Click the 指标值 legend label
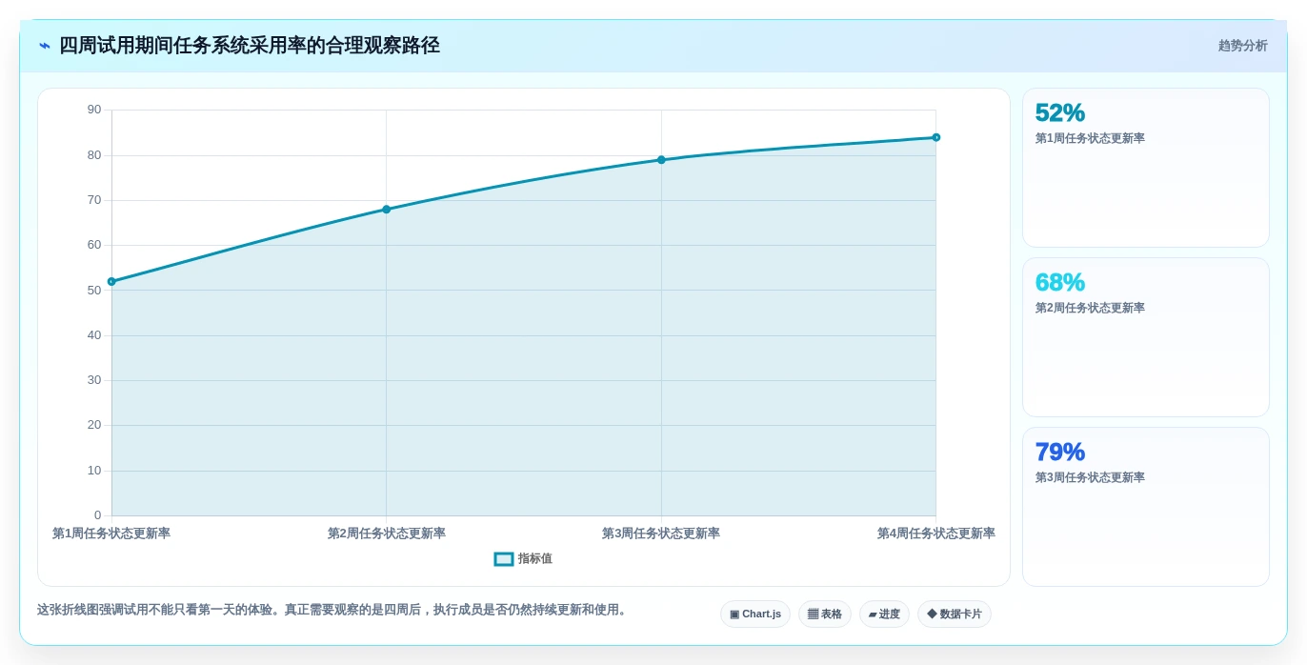 535,559
